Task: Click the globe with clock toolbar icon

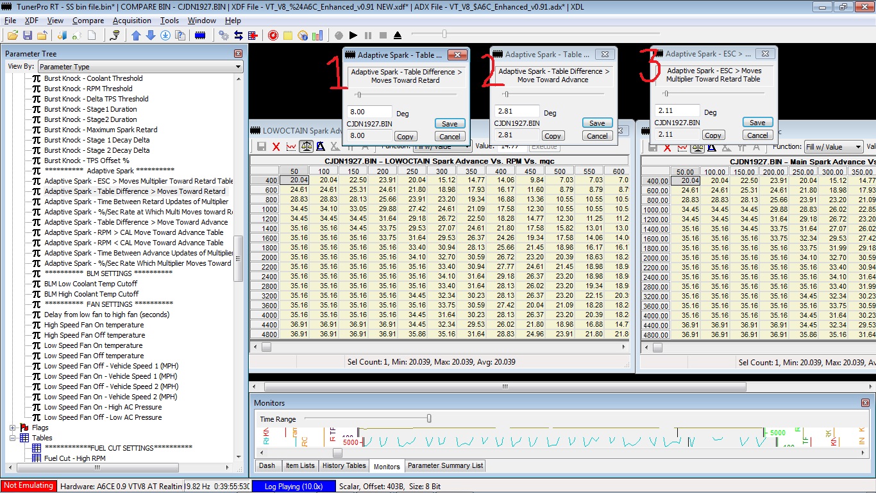Action: pyautogui.click(x=303, y=35)
